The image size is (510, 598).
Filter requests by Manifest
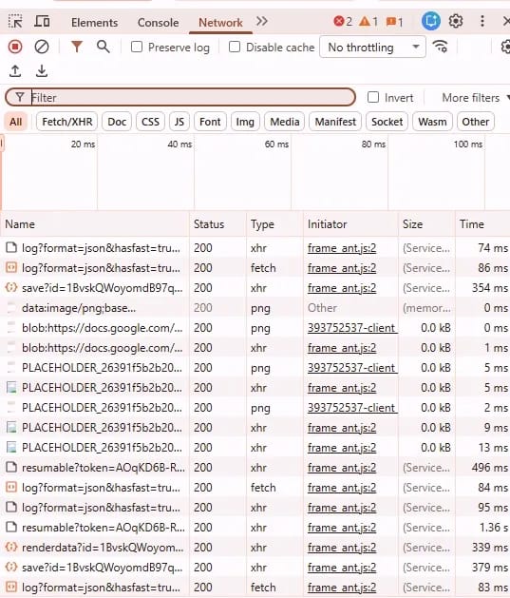click(335, 122)
